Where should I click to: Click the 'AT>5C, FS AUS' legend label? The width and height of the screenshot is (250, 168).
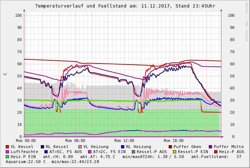pyautogui.click(x=66, y=152)
